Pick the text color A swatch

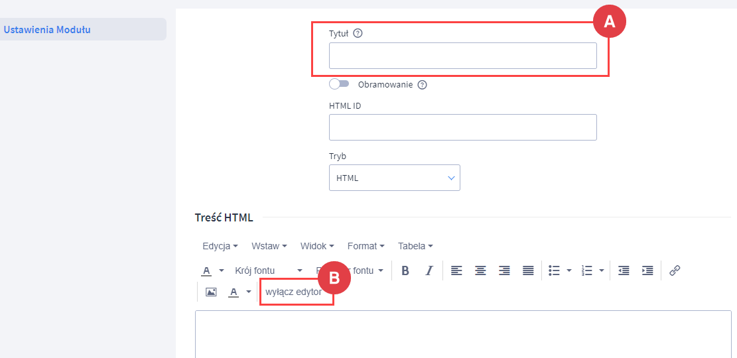click(x=206, y=270)
